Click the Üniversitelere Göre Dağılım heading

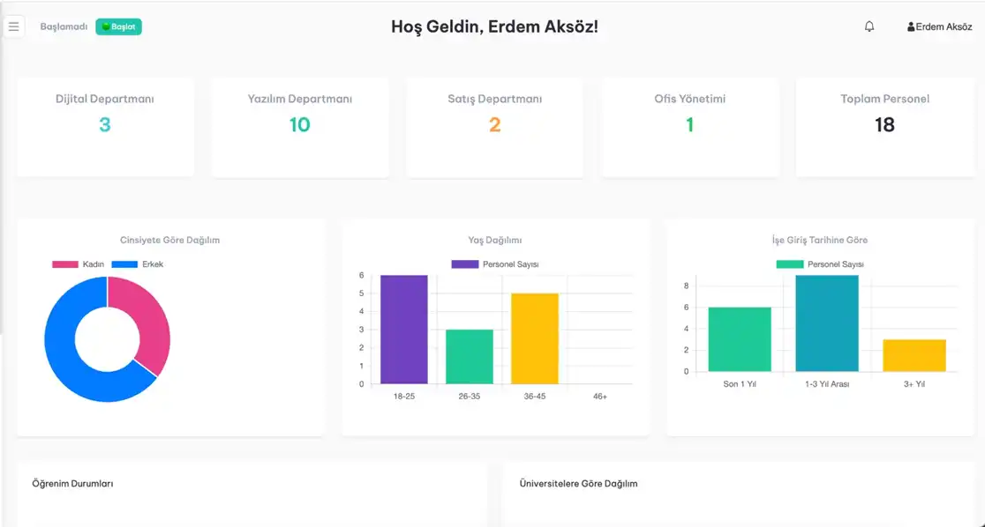tap(579, 484)
